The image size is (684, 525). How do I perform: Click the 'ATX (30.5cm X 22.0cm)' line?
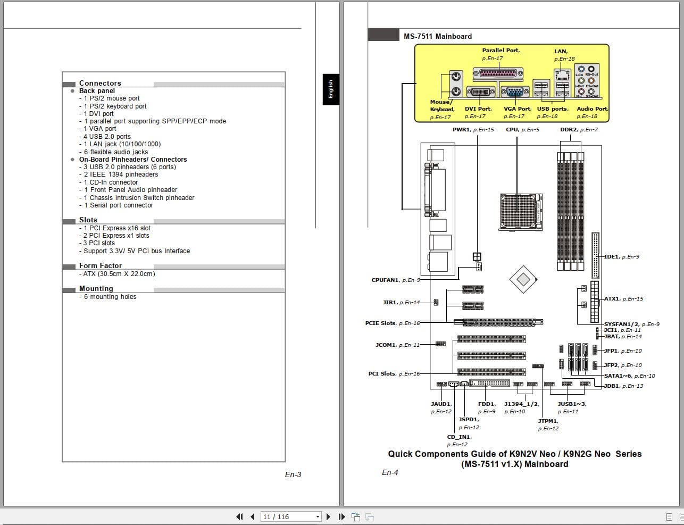(x=117, y=273)
